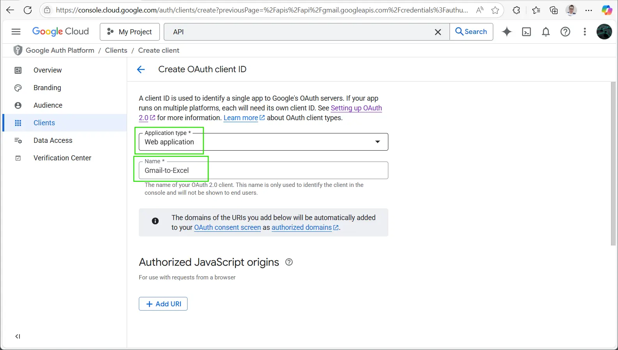This screenshot has width=618, height=350.
Task: Click back arrow beside Create OAuth client ID
Action: pos(141,69)
